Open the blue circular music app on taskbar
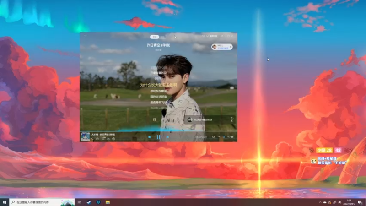Viewport: 366px width, 206px height. (98, 202)
